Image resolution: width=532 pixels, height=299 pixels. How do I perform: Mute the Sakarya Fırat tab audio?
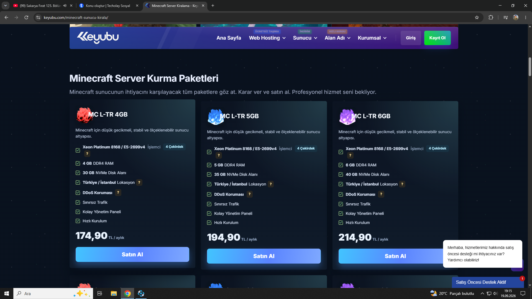(x=65, y=6)
